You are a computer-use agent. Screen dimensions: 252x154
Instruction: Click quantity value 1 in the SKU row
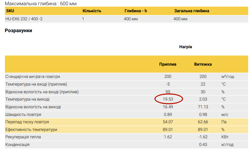(83, 19)
